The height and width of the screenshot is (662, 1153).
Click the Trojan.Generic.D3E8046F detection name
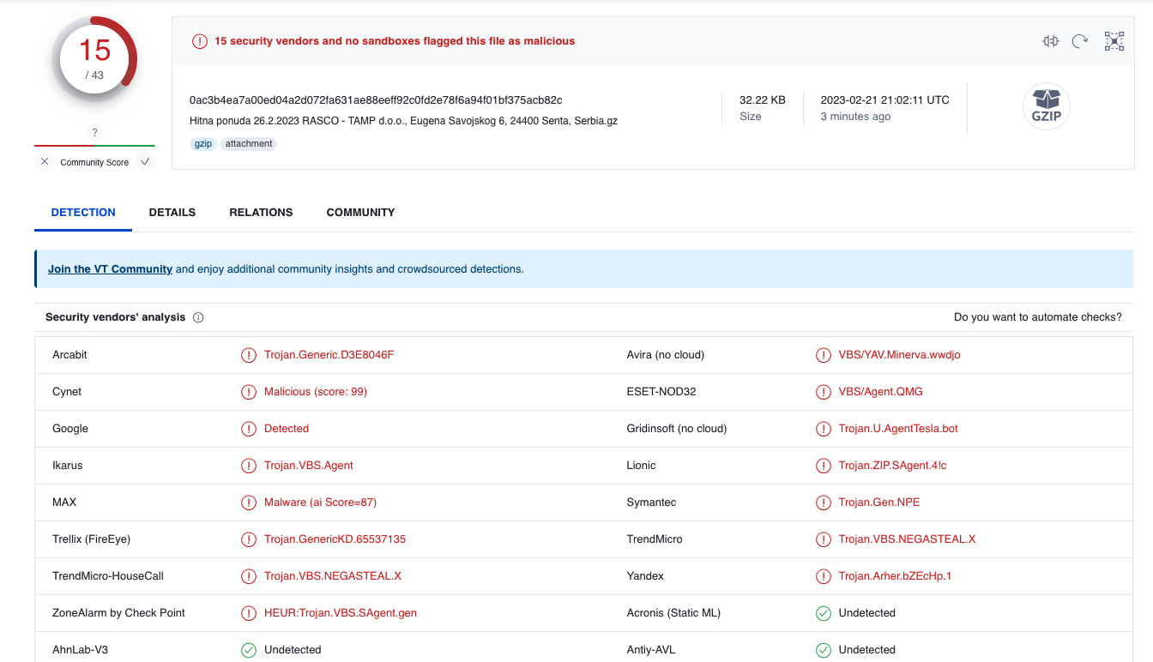[329, 355]
